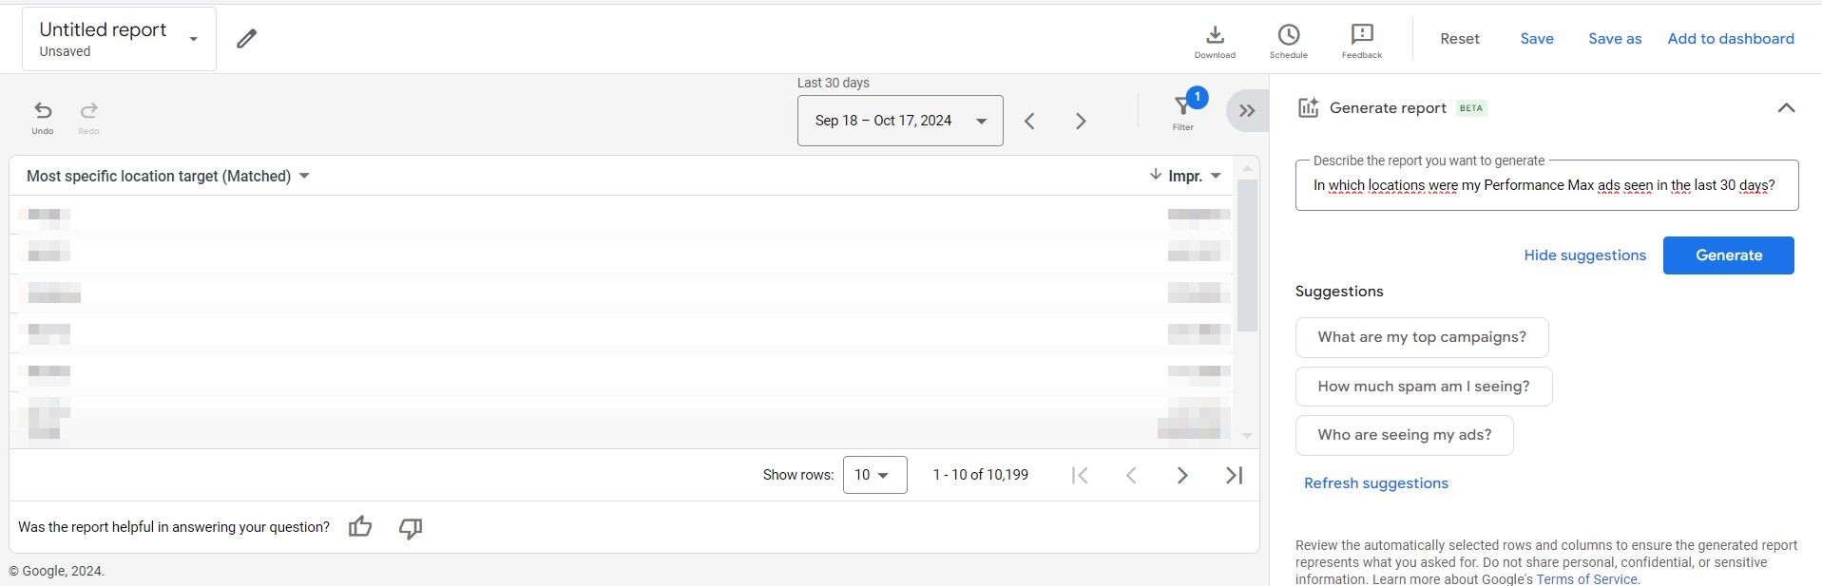Viewport: 1822px width, 586px height.
Task: Click the report description text field
Action: 1546,185
